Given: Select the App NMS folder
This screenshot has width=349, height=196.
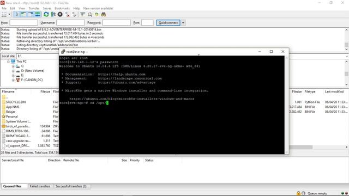Looking at the screenshot, I should [x=13, y=107].
